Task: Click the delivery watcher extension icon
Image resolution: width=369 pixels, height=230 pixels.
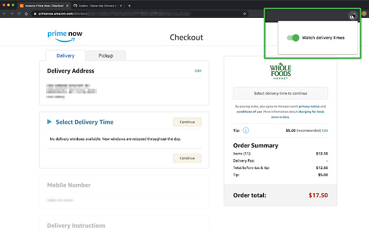Action: [352, 16]
